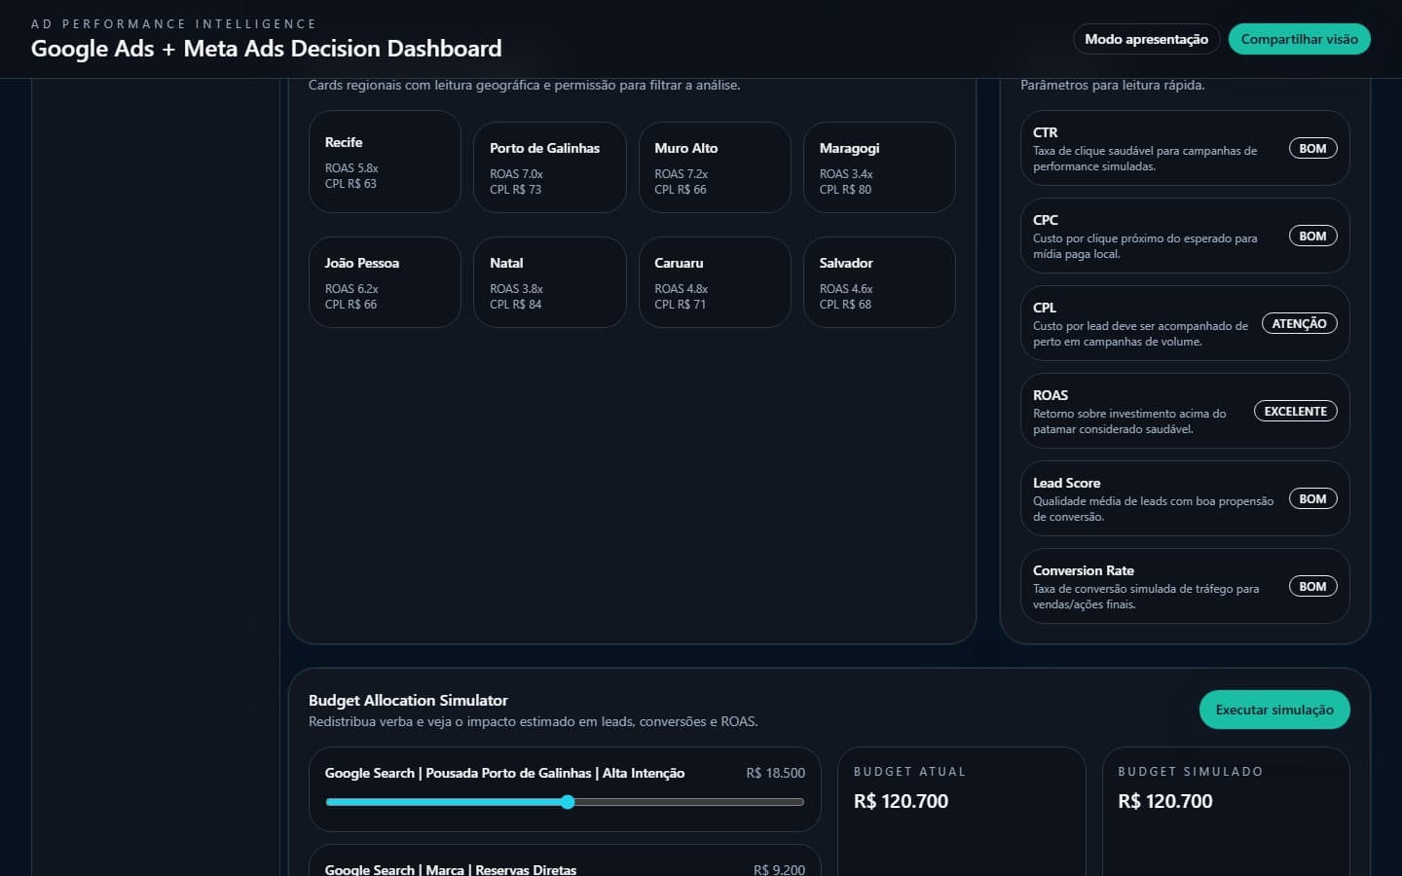This screenshot has width=1402, height=876.
Task: Click the BOM badge for CPC
Action: [x=1312, y=237]
